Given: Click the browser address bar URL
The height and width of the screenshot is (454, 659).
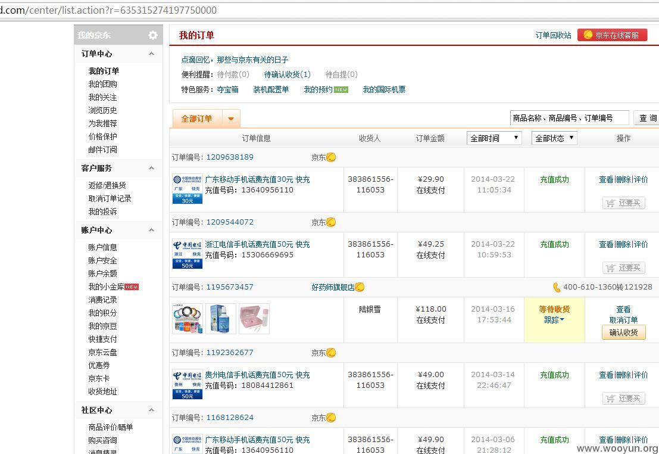Looking at the screenshot, I should coord(108,10).
